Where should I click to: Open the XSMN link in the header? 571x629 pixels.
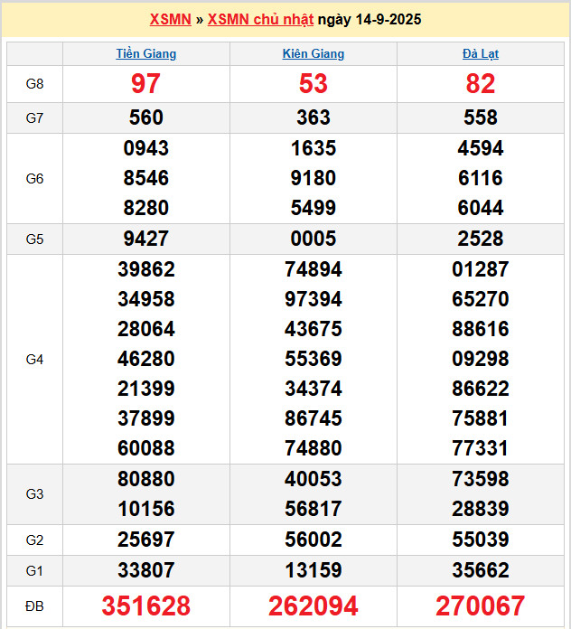tap(170, 19)
